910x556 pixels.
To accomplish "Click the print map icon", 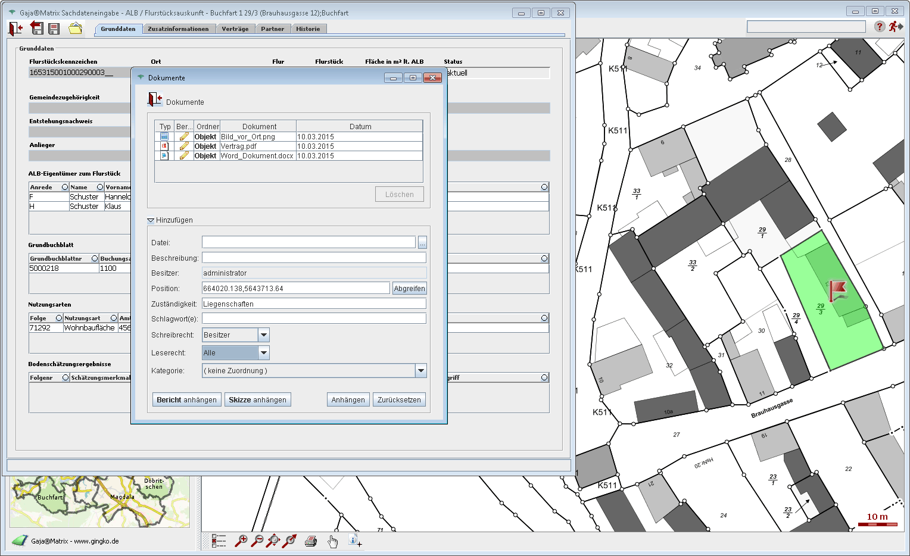I will (x=311, y=541).
